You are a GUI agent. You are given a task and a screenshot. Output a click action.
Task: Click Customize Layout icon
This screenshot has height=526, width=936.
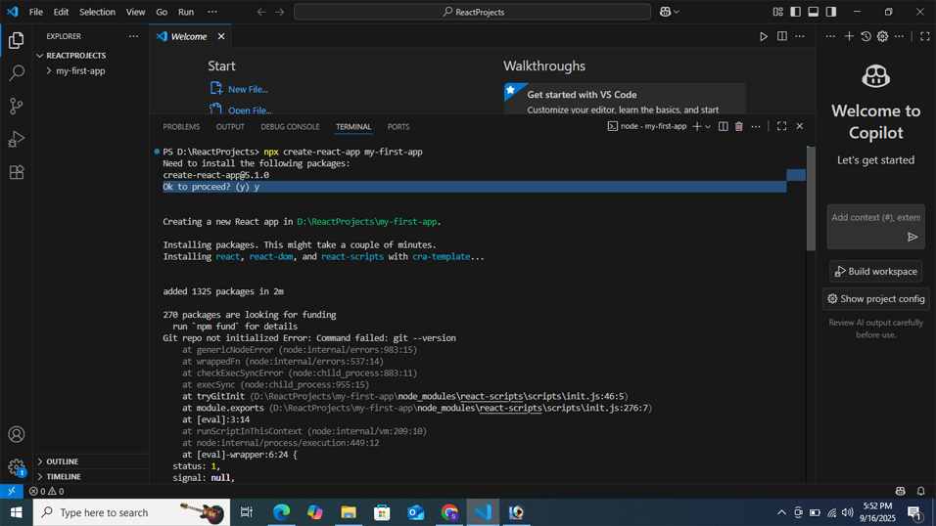[777, 12]
